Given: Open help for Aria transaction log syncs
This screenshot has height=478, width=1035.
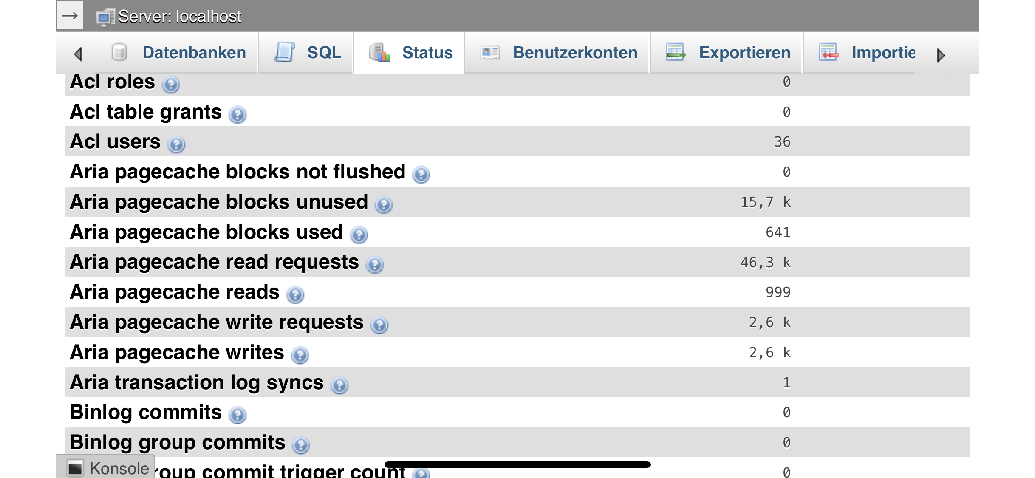Looking at the screenshot, I should (x=339, y=385).
